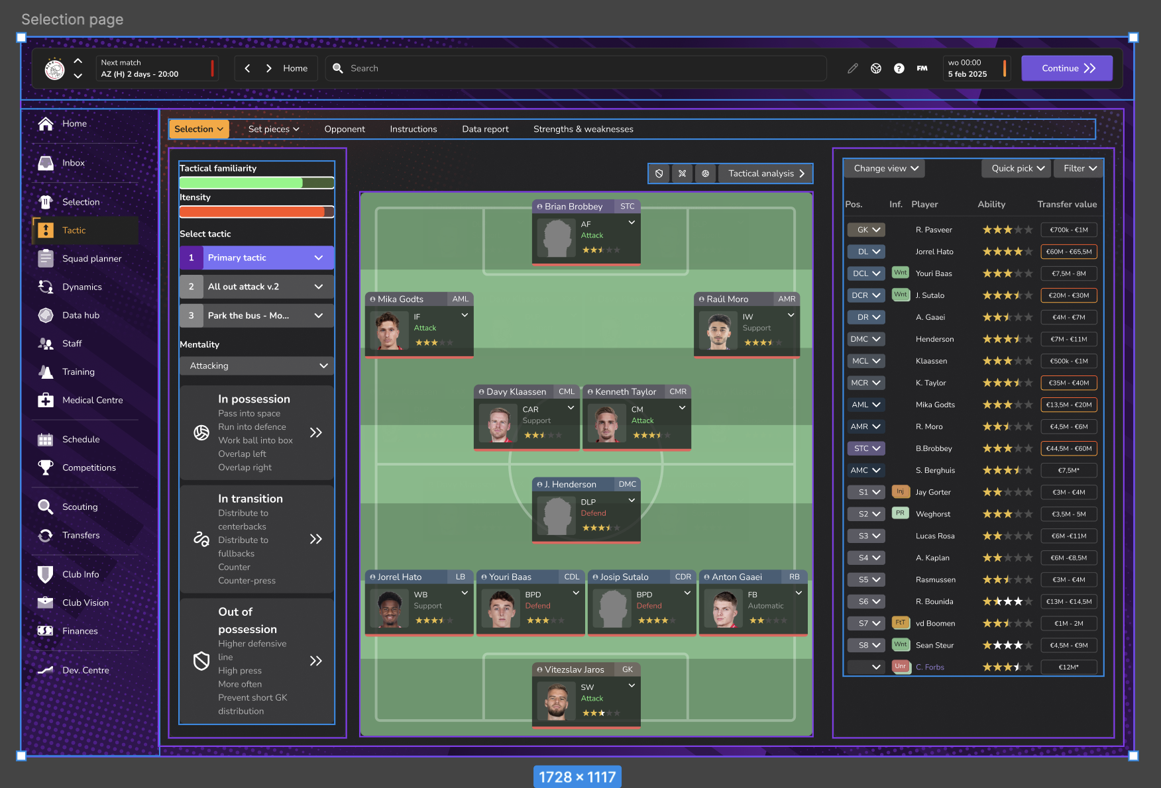Click the football icon in top bar
Image resolution: width=1161 pixels, height=788 pixels.
click(x=875, y=68)
